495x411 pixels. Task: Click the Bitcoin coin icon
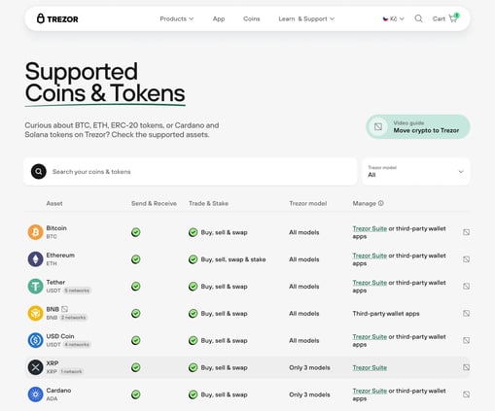(x=35, y=232)
